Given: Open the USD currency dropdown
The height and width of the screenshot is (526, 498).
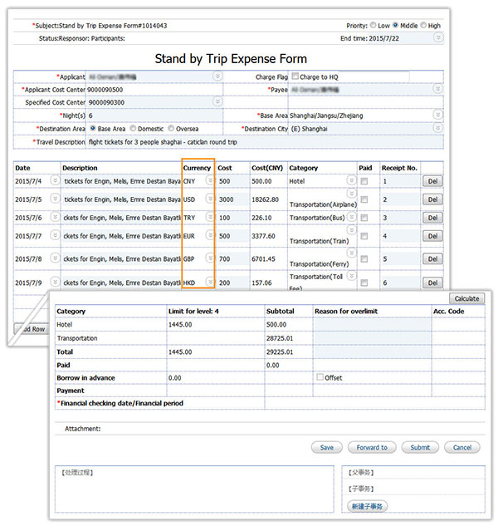Looking at the screenshot, I should click(210, 199).
